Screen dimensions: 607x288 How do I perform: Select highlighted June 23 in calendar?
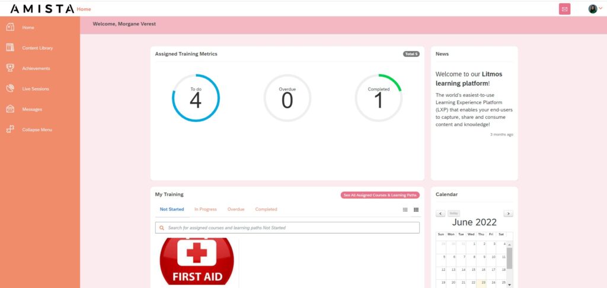point(481,284)
